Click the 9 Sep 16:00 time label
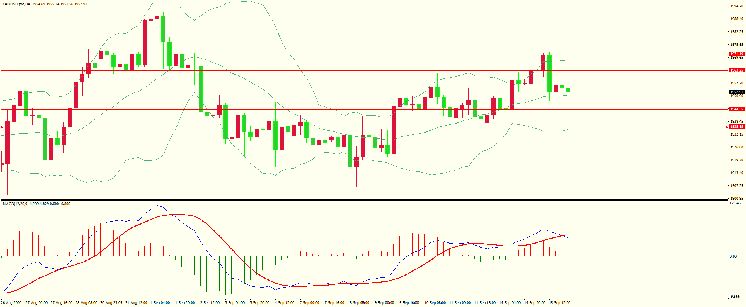 pyautogui.click(x=409, y=303)
